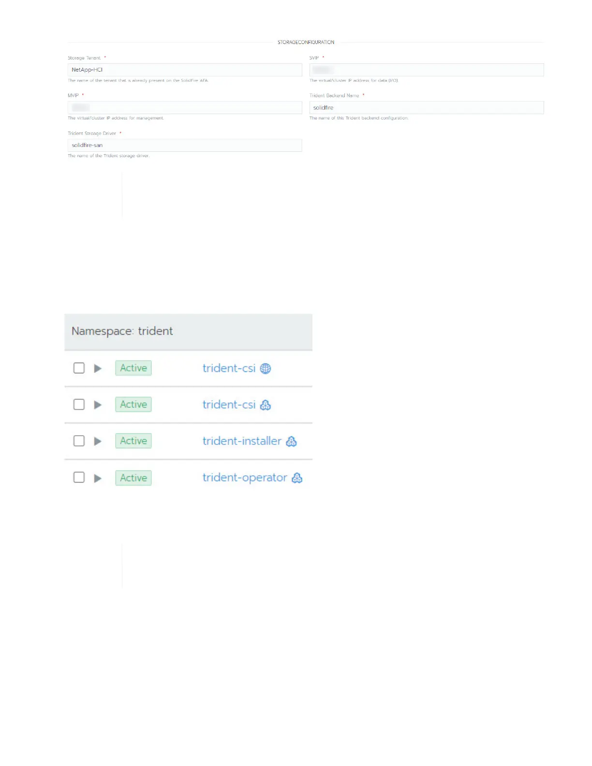Viewport: 592px width, 766px height.
Task: Click the Active badge on the trident-installer row
Action: 133,441
